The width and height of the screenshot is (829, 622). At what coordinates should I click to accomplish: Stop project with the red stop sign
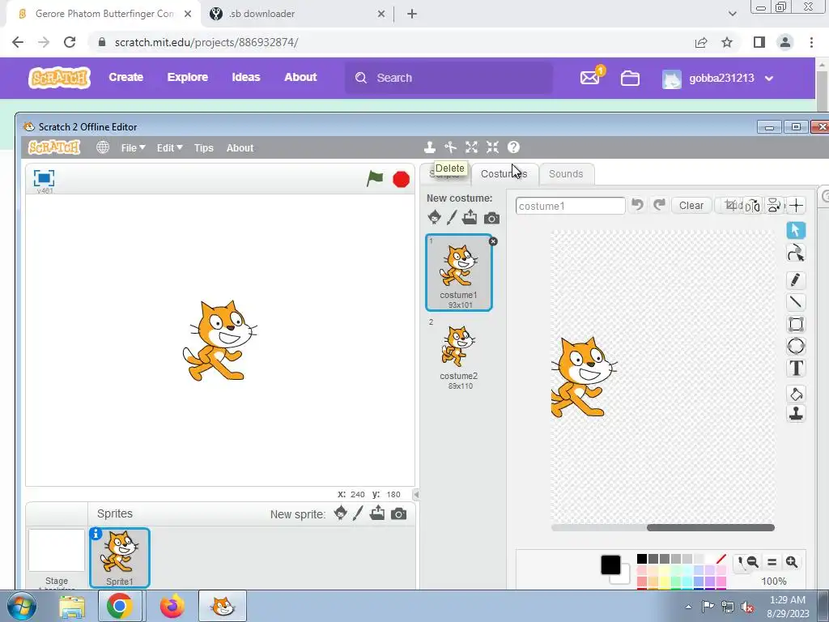click(402, 179)
